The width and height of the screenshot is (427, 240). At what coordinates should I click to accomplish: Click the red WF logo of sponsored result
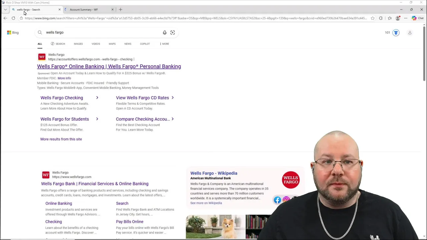(42, 57)
